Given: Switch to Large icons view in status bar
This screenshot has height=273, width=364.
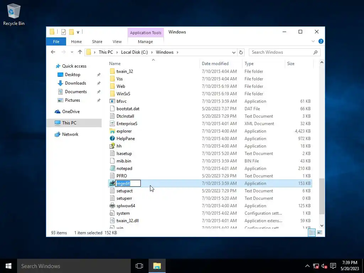Looking at the screenshot, I should 320,232.
